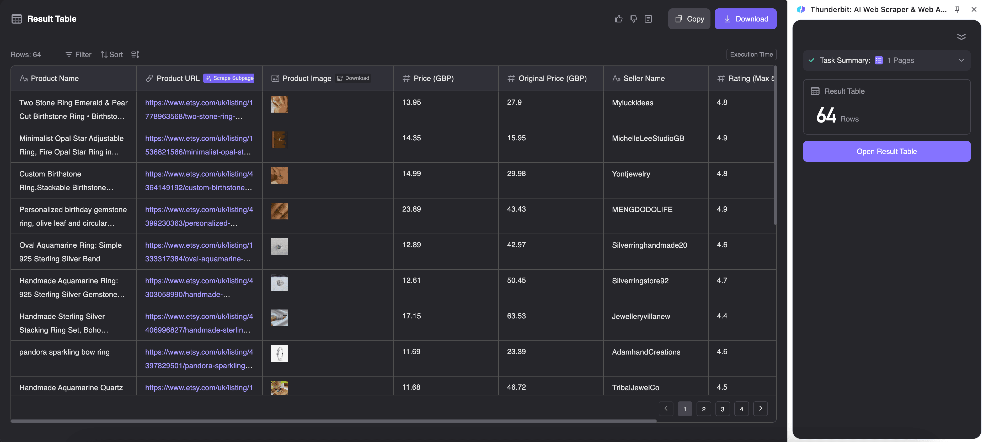Image resolution: width=984 pixels, height=442 pixels.
Task: Give thumbs-down feedback on the results
Action: 633,19
